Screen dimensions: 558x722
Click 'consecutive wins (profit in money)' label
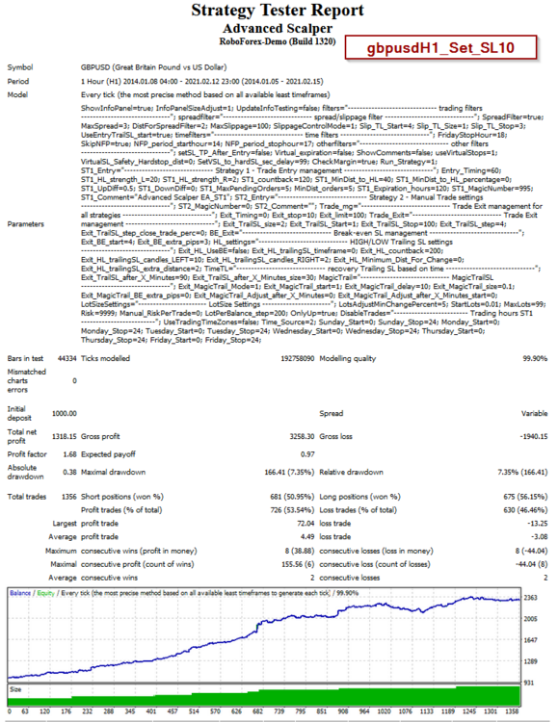click(139, 552)
